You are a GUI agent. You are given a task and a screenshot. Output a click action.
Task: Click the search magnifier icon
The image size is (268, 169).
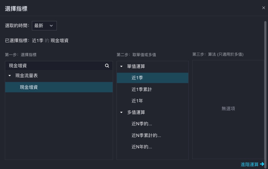pos(107,66)
